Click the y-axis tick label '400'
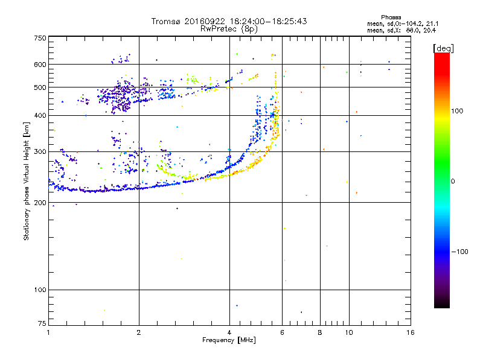This screenshot has width=483, height=362. tap(40, 116)
